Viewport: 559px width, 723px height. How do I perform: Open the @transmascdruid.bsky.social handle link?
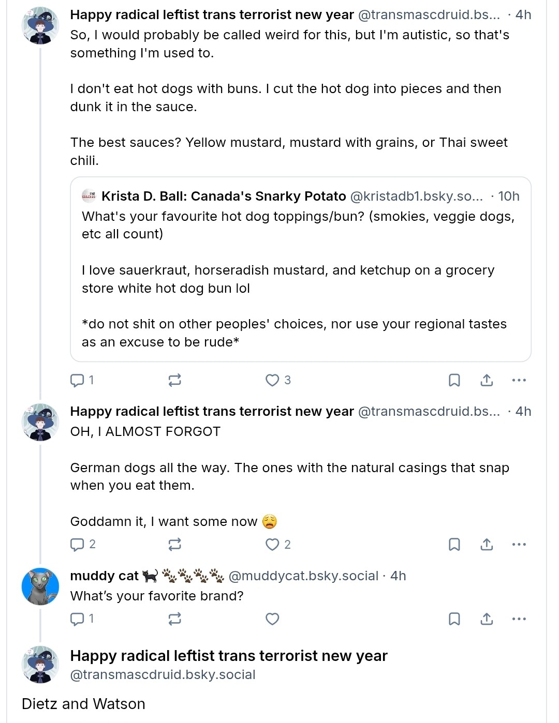163,675
